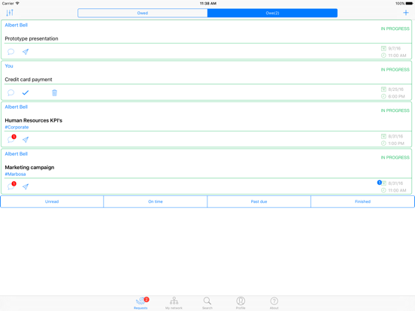Tap the #Corporate hashtag
This screenshot has height=311, width=415.
(x=17, y=127)
